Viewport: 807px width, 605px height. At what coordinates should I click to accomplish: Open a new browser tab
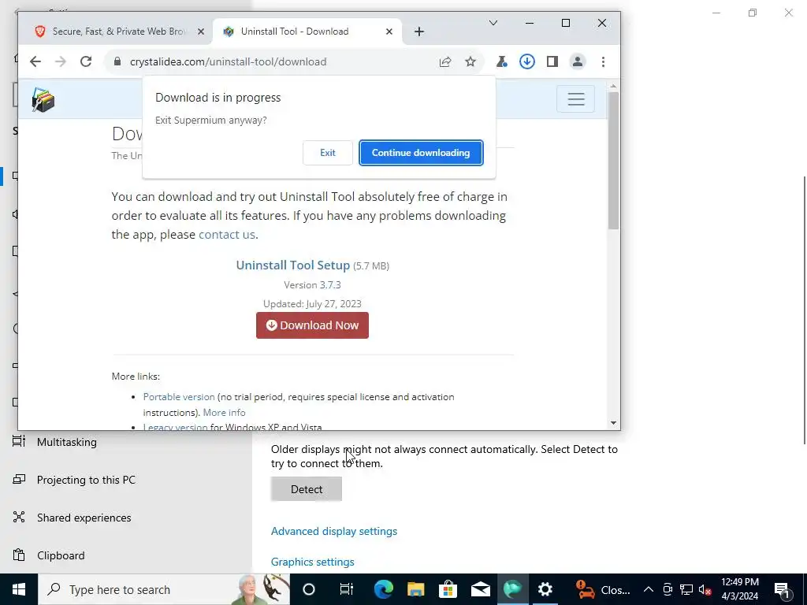419,32
